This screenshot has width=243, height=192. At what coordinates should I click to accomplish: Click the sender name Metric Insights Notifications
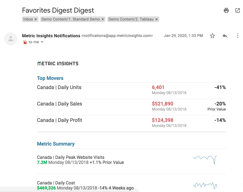coord(51,36)
